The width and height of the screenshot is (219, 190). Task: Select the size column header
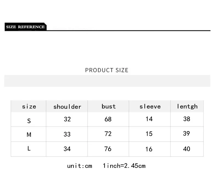pos(29,106)
